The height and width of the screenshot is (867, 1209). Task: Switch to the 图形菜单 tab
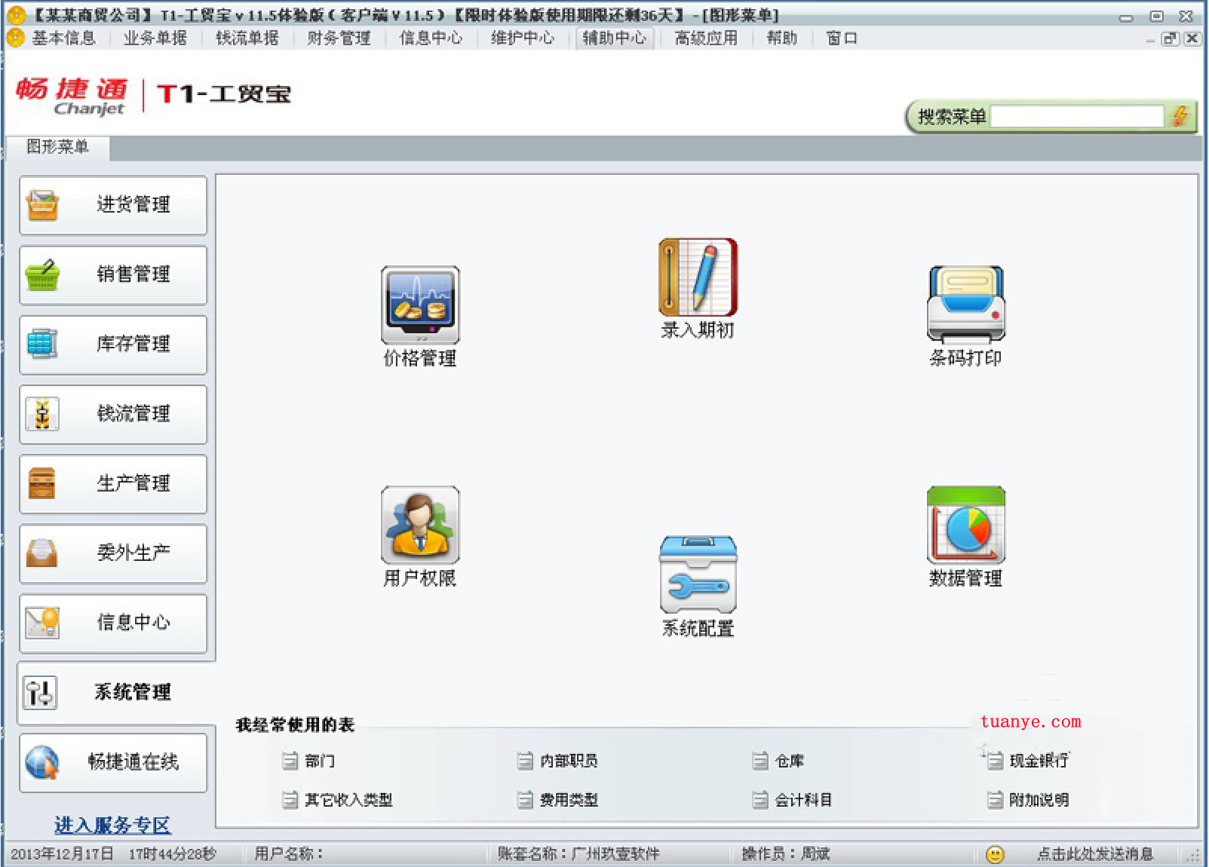coord(57,147)
